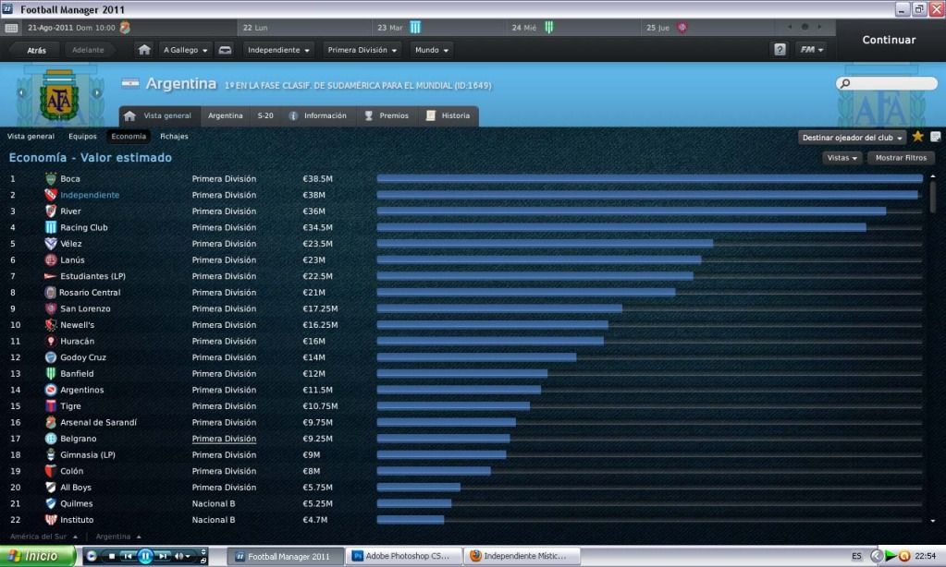Open the Información tab
The image size is (946, 567).
317,115
